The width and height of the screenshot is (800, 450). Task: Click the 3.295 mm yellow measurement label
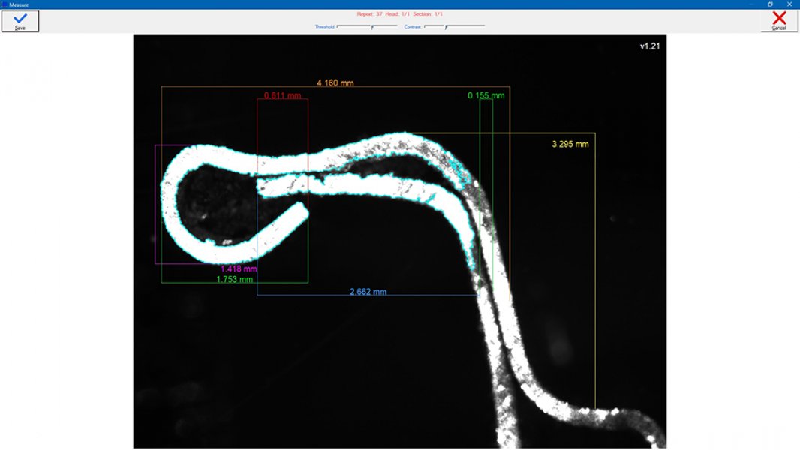coord(570,144)
